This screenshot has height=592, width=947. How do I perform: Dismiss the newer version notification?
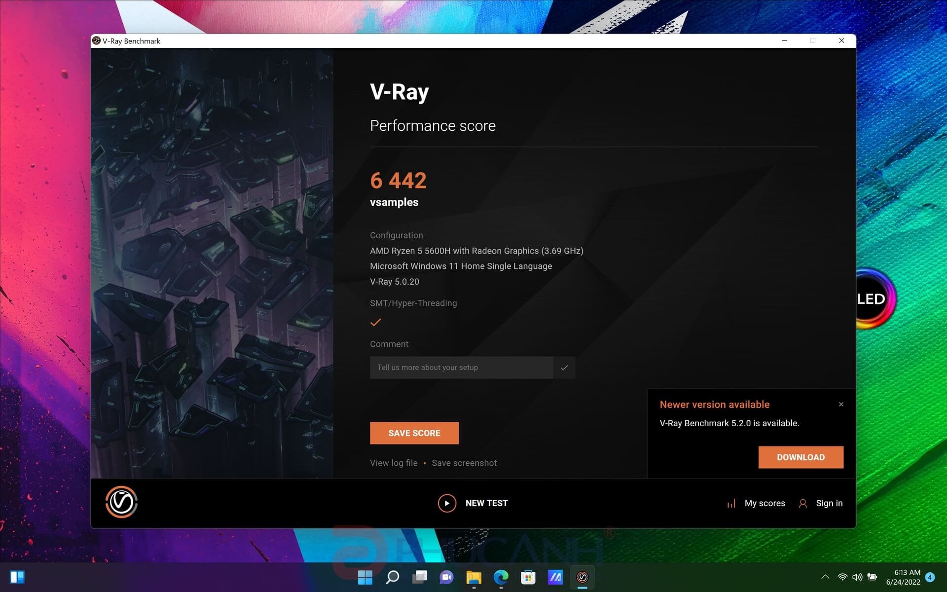point(840,404)
